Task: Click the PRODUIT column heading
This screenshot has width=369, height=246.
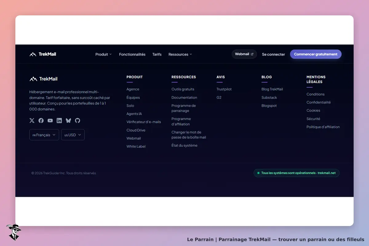Action: coord(135,77)
